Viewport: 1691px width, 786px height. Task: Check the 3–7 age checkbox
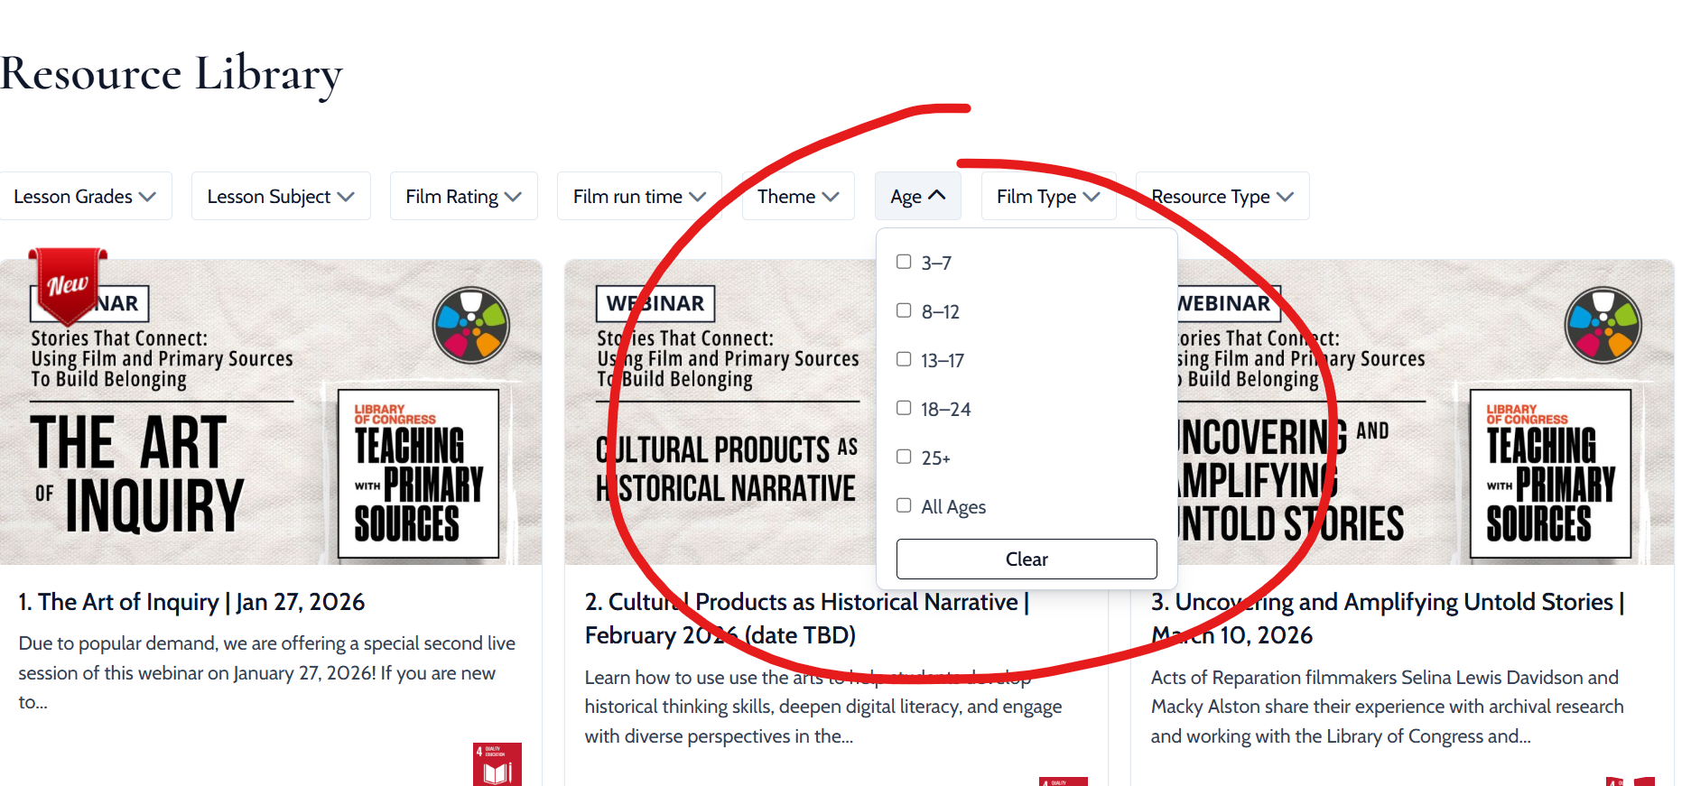click(904, 262)
